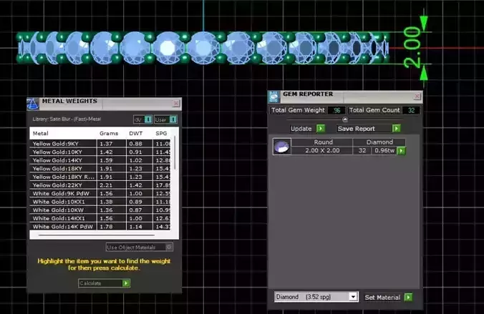
Task: Click the green arrow on the Calculate button
Action: (x=126, y=283)
